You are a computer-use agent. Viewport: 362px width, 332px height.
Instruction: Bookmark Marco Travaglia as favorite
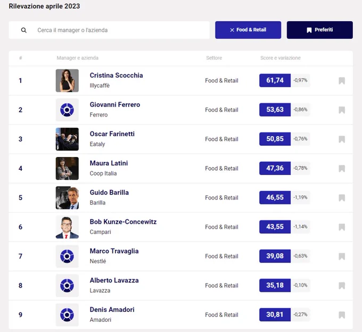(x=342, y=256)
